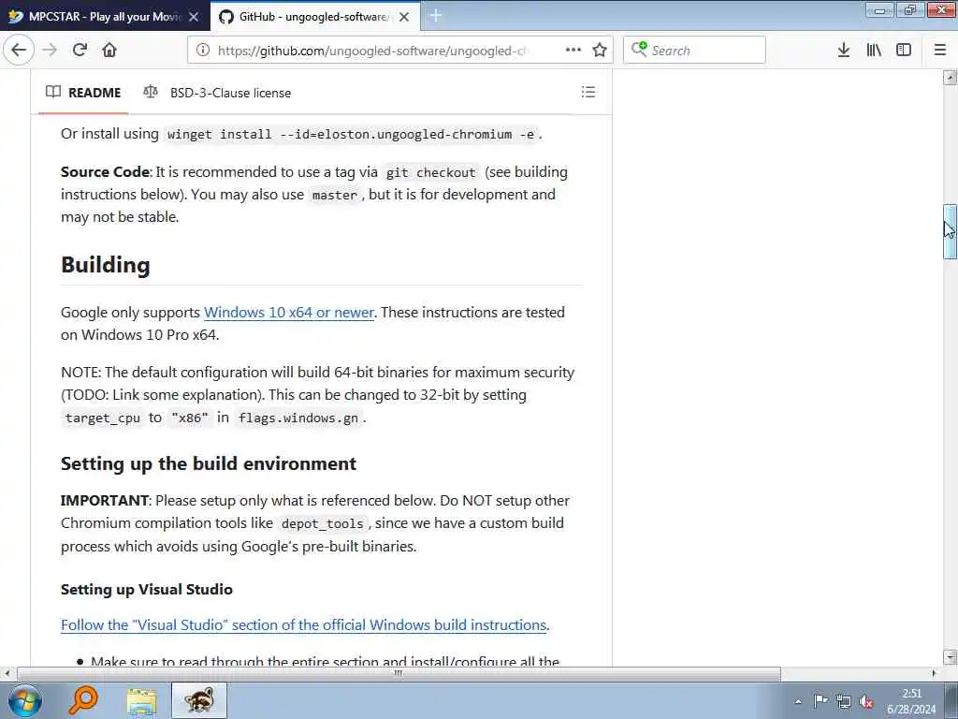Focus the browser Search box

695,51
